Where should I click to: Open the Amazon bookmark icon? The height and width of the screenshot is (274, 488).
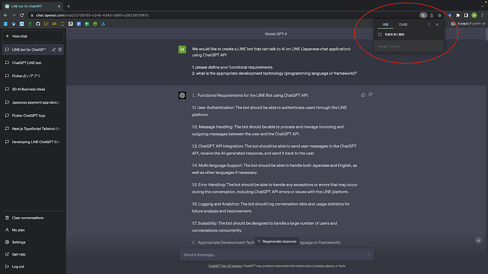pyautogui.click(x=71, y=24)
